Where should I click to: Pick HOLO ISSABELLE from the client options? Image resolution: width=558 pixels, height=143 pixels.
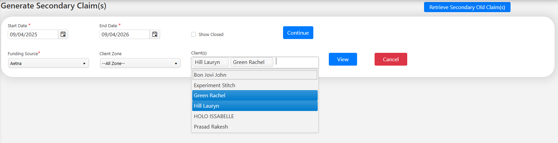[255, 116]
